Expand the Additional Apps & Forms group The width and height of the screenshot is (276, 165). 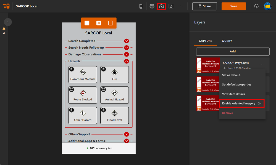(126, 141)
